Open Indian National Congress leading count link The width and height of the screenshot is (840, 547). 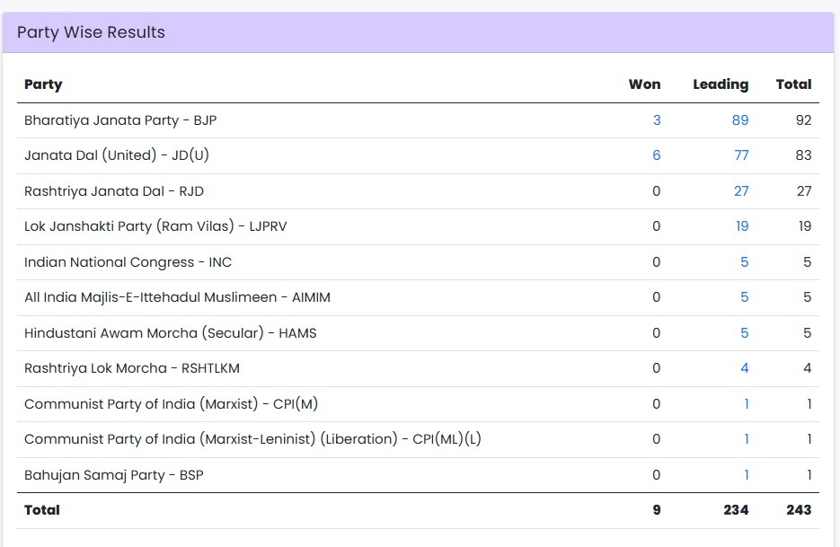coord(745,262)
